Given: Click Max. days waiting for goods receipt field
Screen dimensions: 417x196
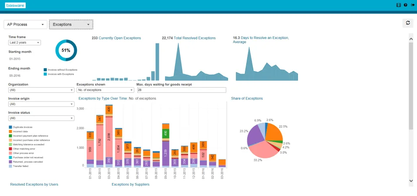Looking at the screenshot, I should click(x=182, y=90).
